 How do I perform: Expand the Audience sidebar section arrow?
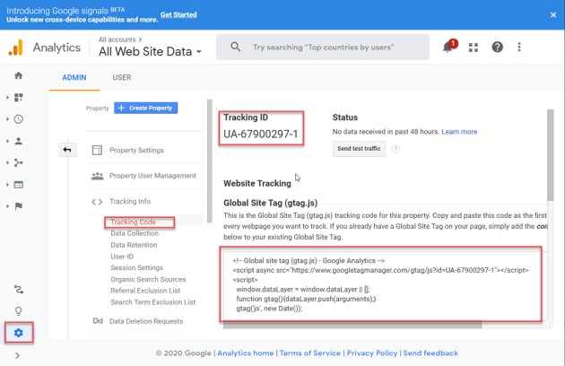click(7, 141)
